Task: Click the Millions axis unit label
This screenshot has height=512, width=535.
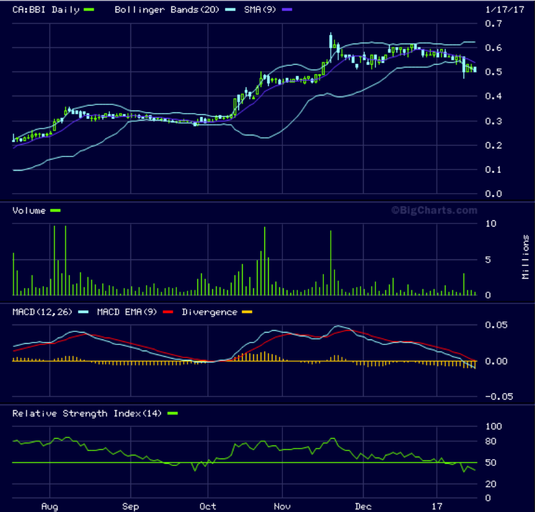Action: pos(526,257)
